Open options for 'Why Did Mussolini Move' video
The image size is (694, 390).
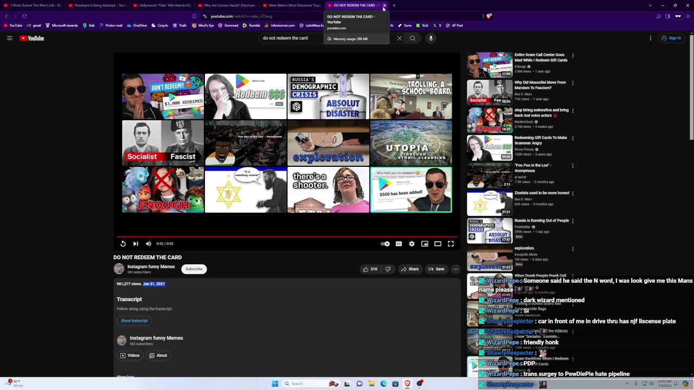[x=573, y=83]
